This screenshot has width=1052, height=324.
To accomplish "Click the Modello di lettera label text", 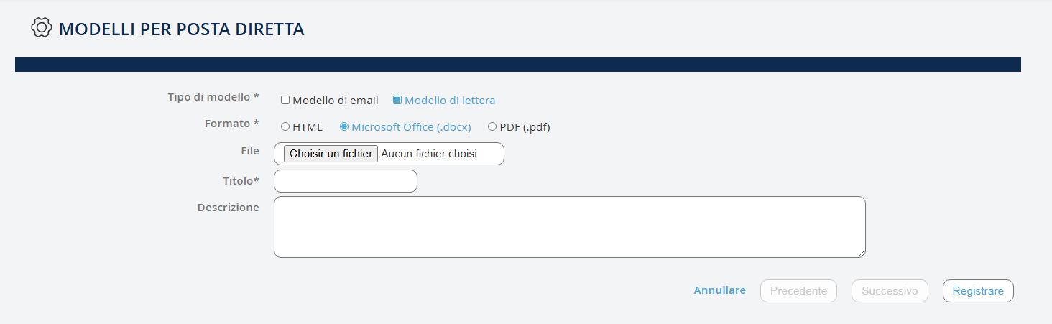I will tap(450, 101).
